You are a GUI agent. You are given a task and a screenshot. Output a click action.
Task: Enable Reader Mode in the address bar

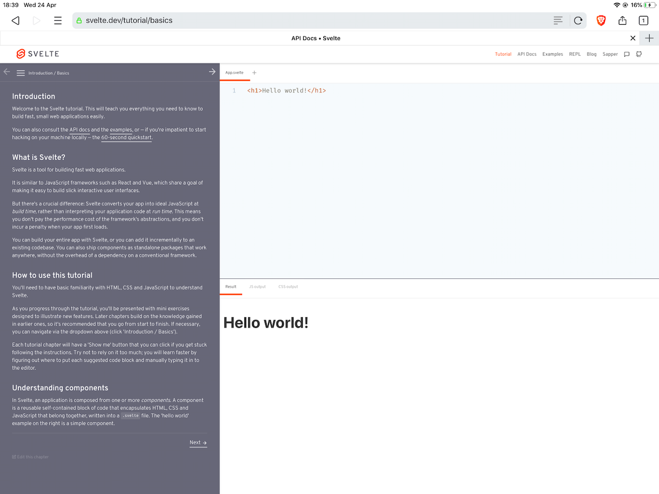pyautogui.click(x=558, y=21)
